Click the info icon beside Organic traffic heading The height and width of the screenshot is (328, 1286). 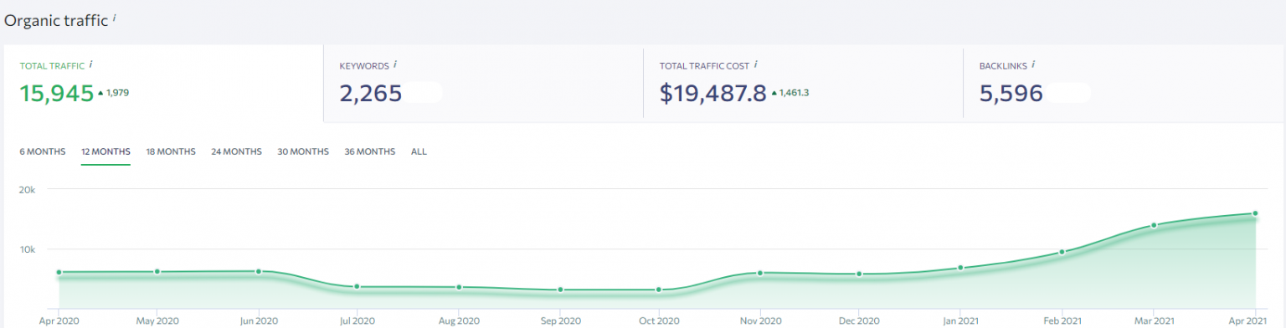tap(114, 18)
